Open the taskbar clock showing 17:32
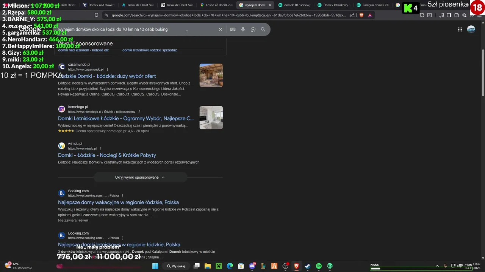This screenshot has height=272, width=485. [473, 266]
